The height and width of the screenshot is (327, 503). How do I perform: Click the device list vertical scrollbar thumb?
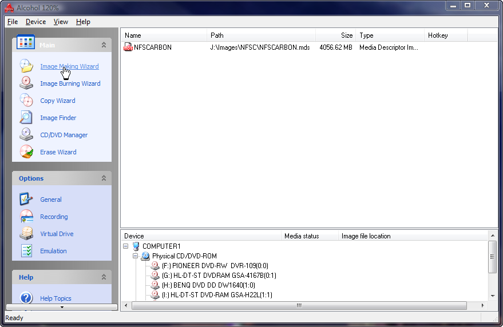click(493, 257)
